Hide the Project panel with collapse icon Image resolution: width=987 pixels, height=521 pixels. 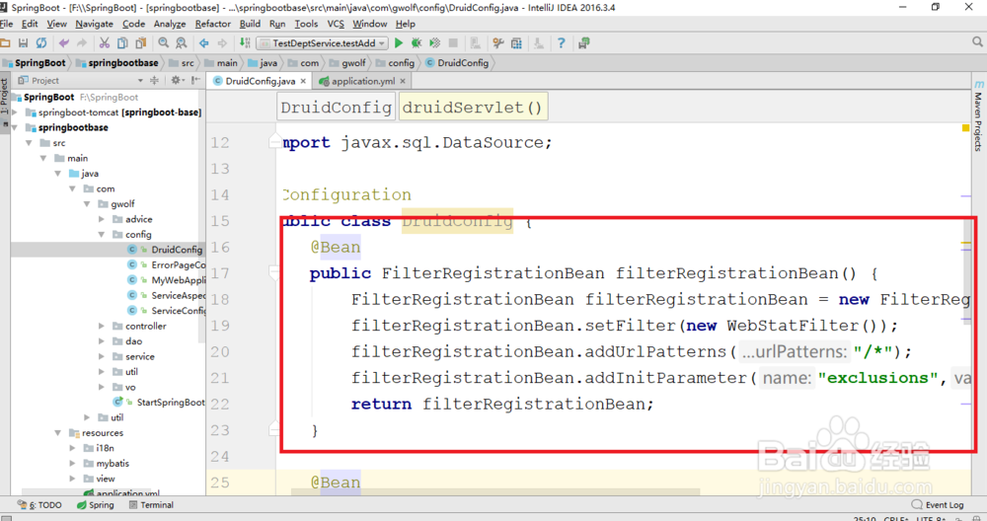click(195, 80)
